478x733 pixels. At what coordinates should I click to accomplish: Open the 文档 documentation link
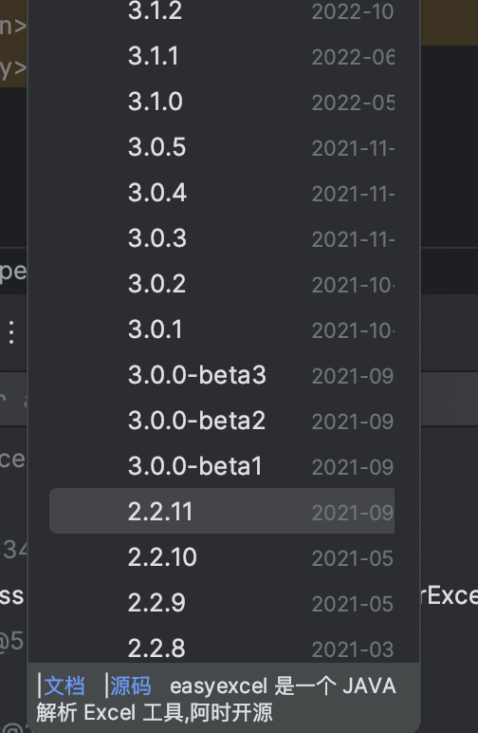pyautogui.click(x=64, y=686)
